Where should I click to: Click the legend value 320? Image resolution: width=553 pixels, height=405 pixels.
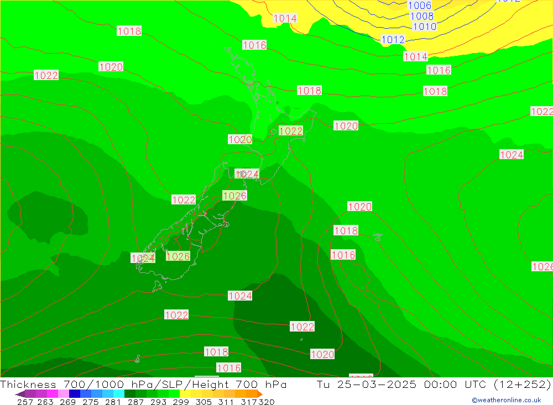(267, 402)
